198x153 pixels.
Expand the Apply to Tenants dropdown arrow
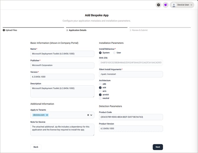(91, 115)
